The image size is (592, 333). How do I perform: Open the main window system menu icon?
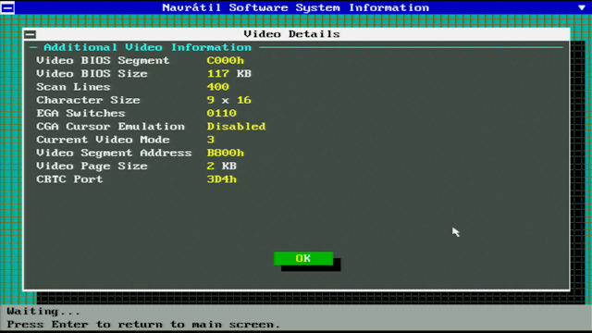coord(7,7)
